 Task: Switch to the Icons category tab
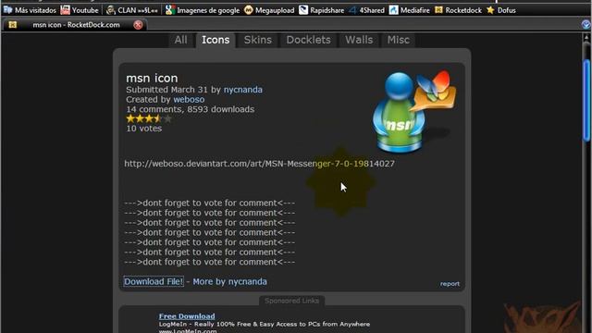click(216, 40)
